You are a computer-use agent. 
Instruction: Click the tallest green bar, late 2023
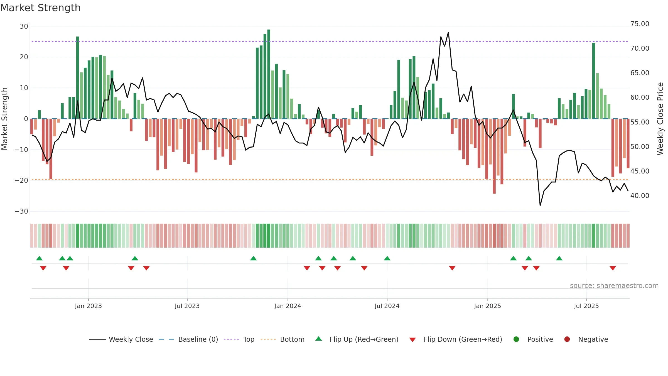[269, 74]
